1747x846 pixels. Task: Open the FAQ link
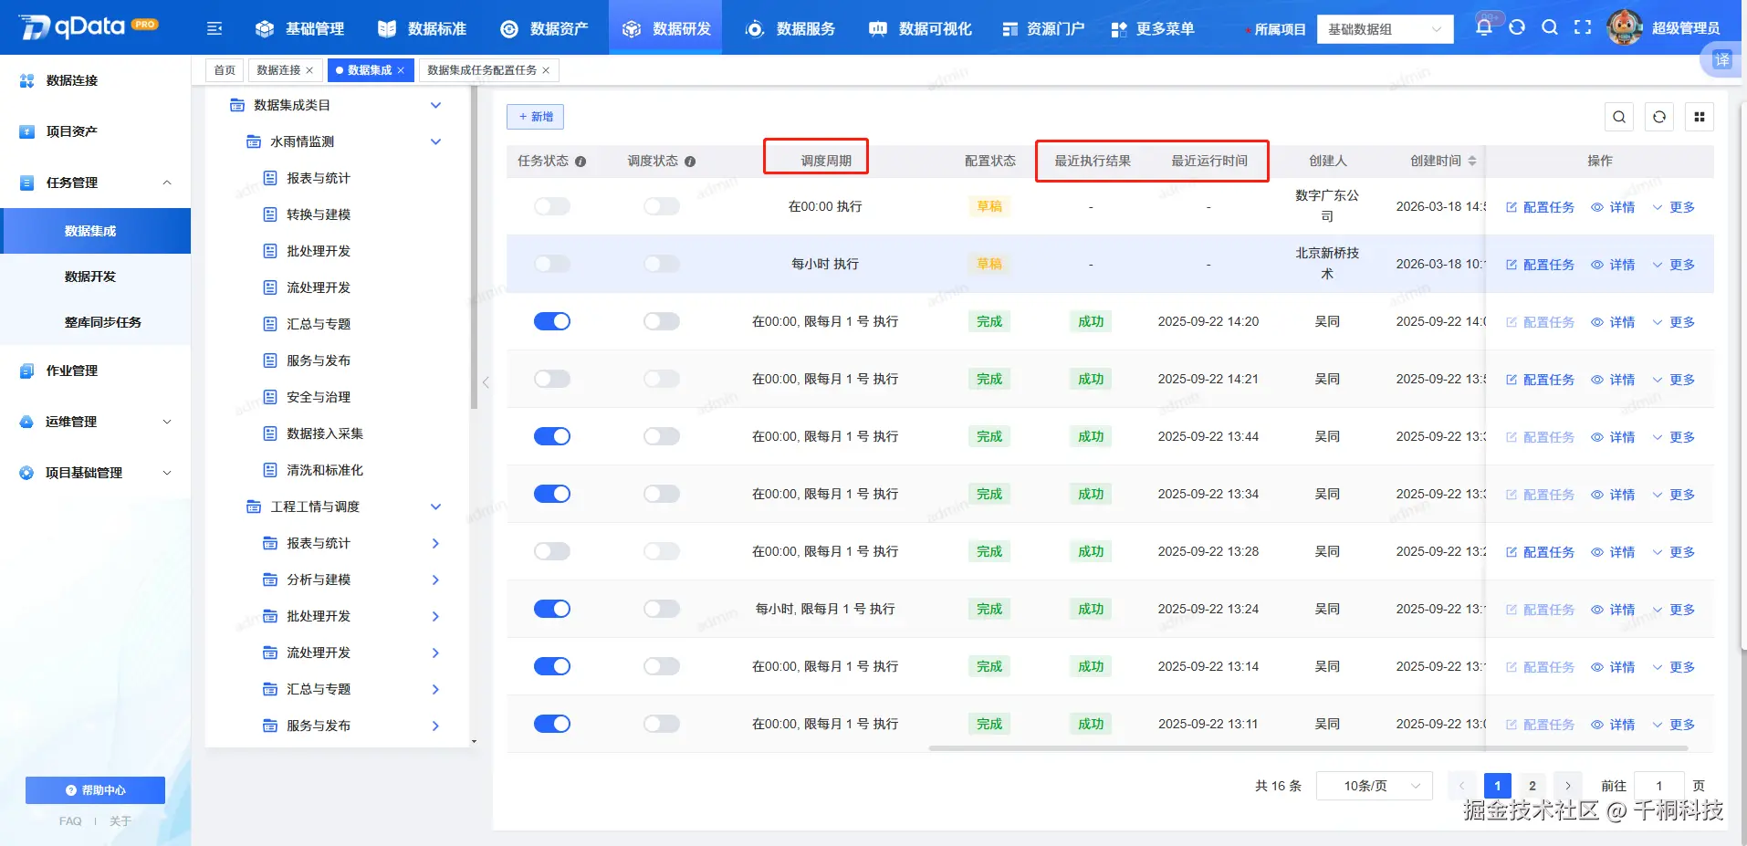click(70, 821)
